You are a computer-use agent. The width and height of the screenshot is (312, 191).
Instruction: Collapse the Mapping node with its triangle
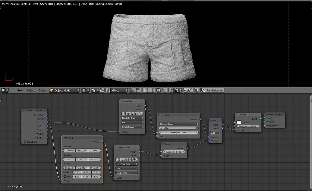tap(63, 138)
